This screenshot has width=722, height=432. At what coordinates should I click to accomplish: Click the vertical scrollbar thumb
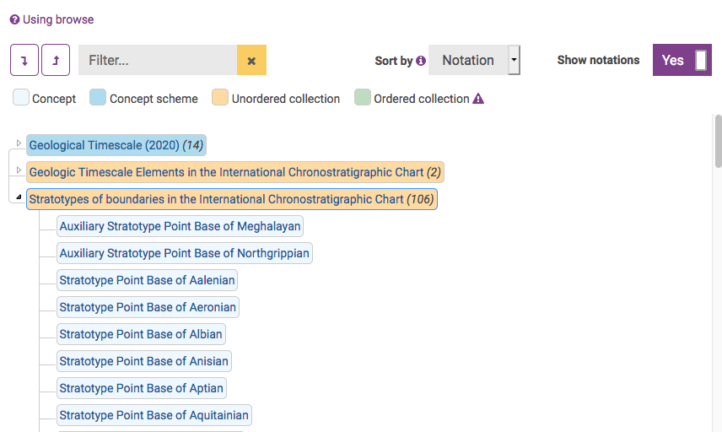pyautogui.click(x=718, y=141)
